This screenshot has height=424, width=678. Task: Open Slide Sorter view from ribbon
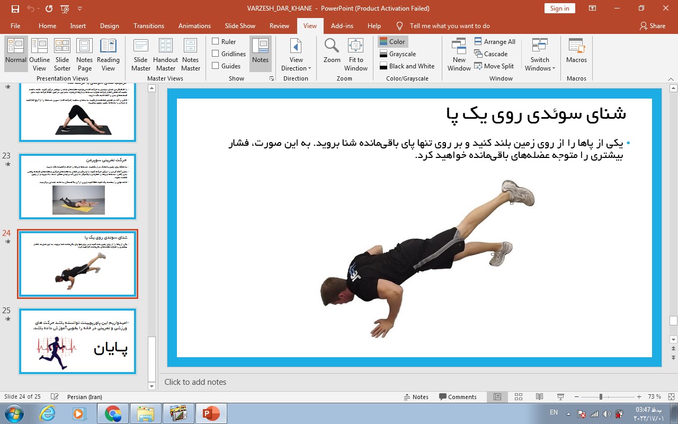[62, 54]
